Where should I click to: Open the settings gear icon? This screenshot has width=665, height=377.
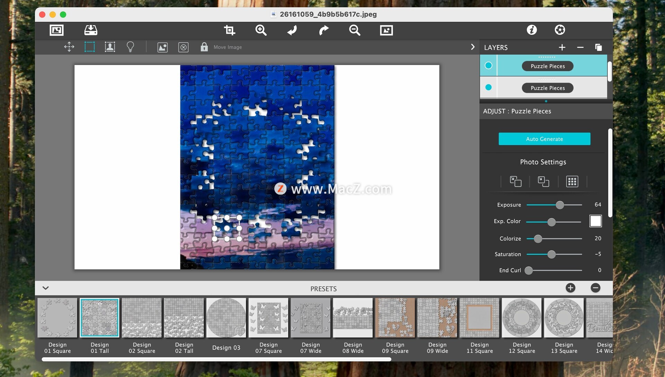[x=560, y=30]
